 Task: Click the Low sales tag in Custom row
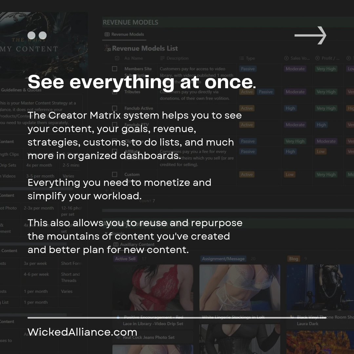click(290, 174)
